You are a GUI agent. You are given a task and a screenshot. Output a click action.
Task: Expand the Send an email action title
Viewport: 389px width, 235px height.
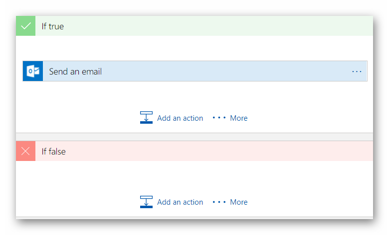click(75, 72)
